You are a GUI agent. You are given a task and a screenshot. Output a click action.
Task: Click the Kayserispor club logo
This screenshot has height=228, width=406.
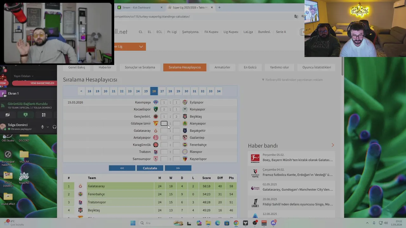(185, 159)
